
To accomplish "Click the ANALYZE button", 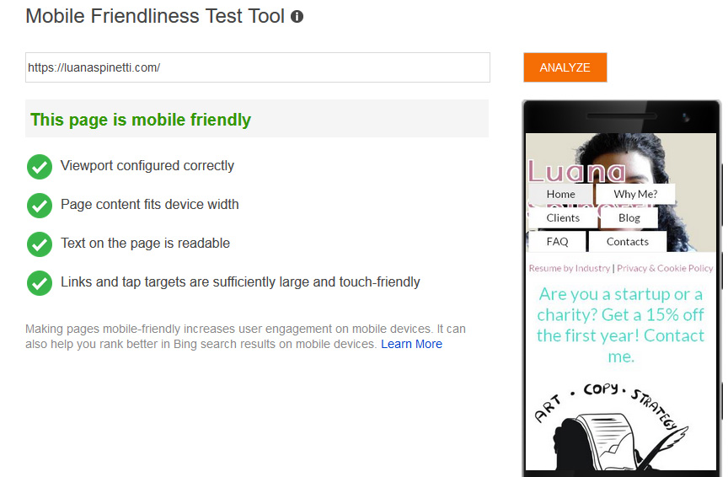I will click(x=565, y=67).
